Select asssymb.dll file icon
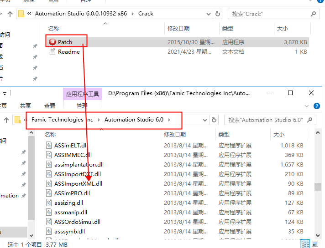The image size is (325, 248). (x=49, y=231)
